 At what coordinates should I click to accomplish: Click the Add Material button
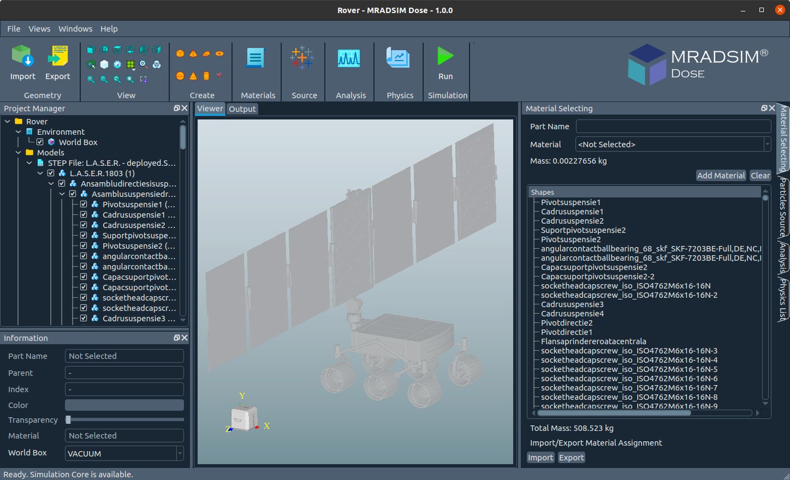(721, 176)
